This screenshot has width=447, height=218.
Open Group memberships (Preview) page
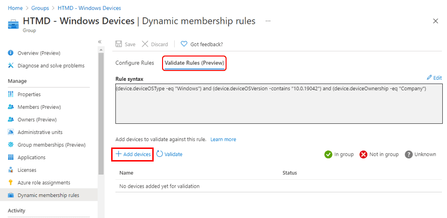coord(51,145)
